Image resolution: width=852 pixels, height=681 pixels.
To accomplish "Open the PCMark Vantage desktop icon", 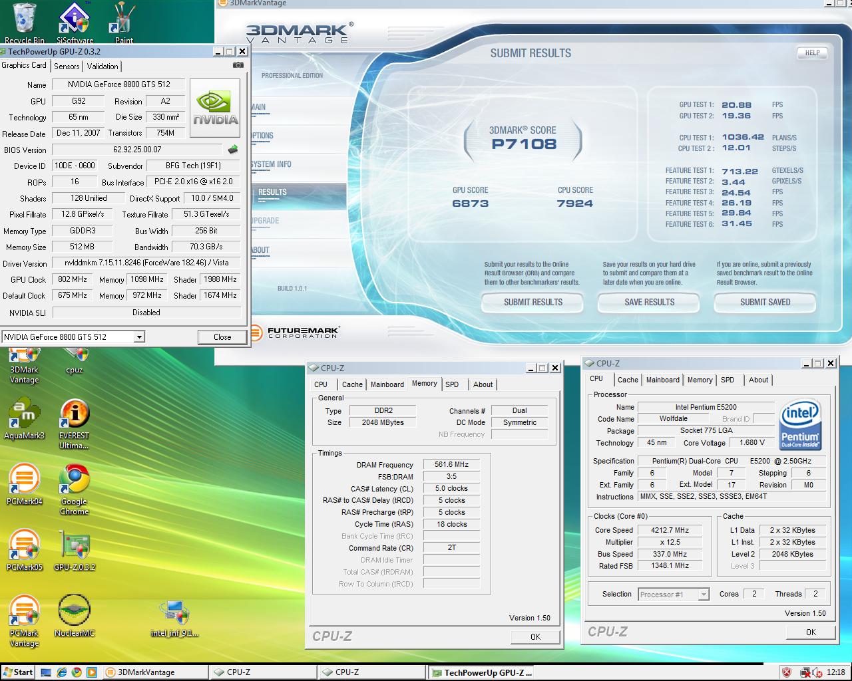I will [x=24, y=620].
